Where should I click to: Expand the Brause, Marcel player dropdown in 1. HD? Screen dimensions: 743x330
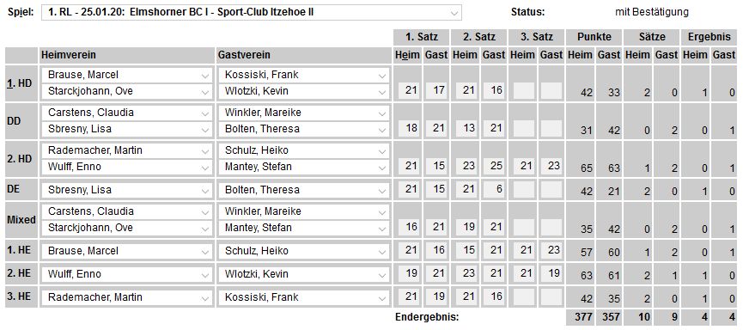(x=127, y=75)
